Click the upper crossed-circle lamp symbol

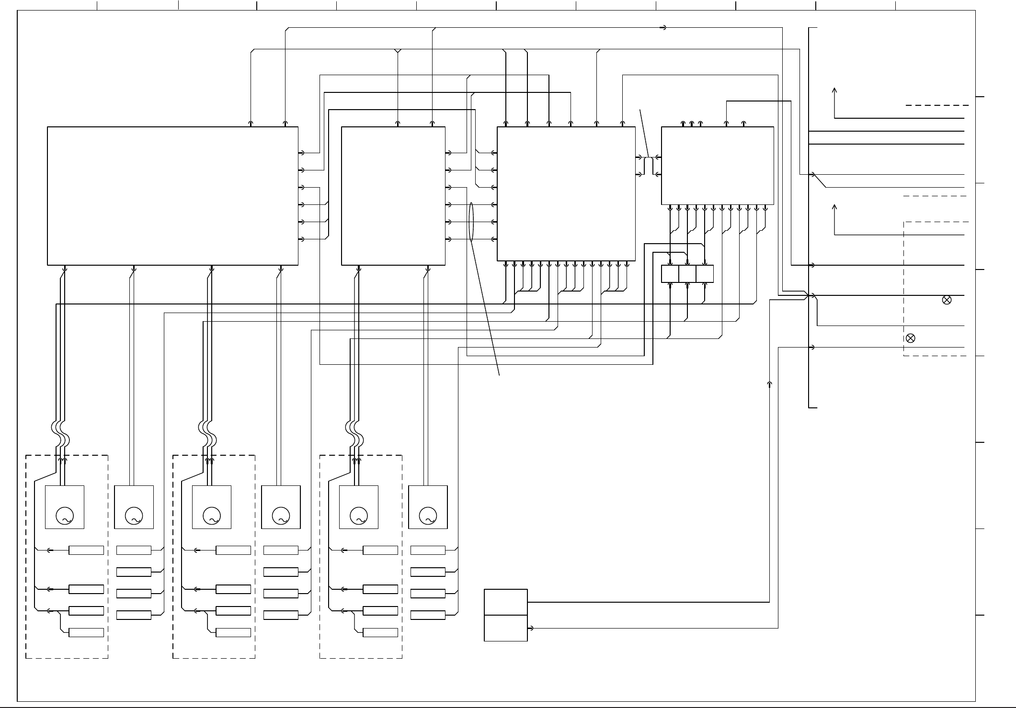947,300
